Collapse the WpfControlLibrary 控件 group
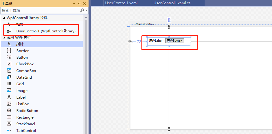 tap(4, 18)
